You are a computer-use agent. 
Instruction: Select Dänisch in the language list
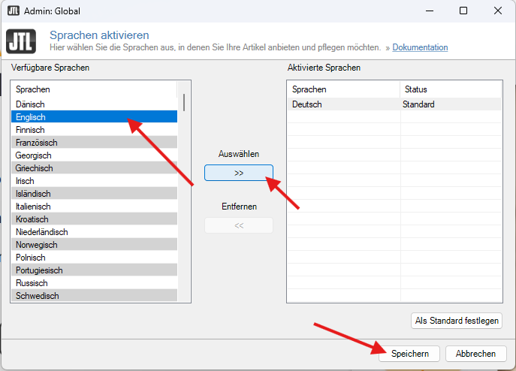click(94, 104)
